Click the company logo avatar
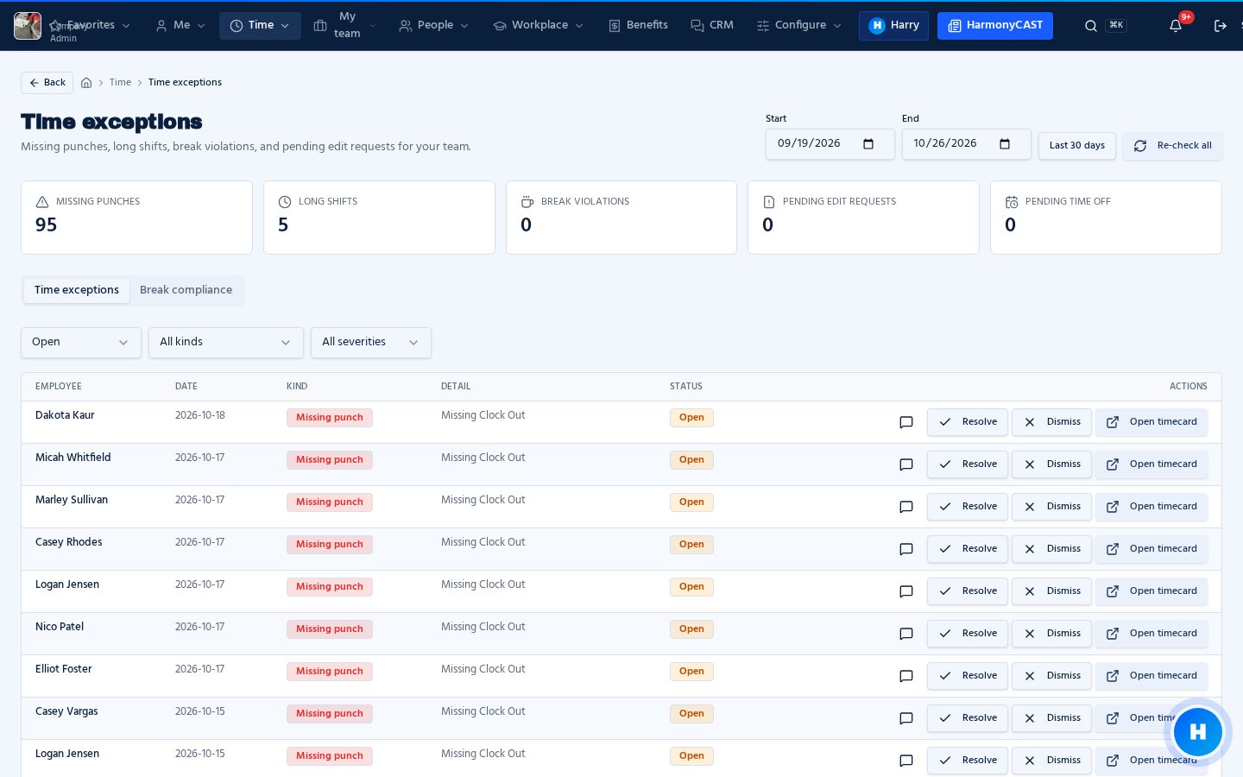The image size is (1243, 777). point(28,26)
